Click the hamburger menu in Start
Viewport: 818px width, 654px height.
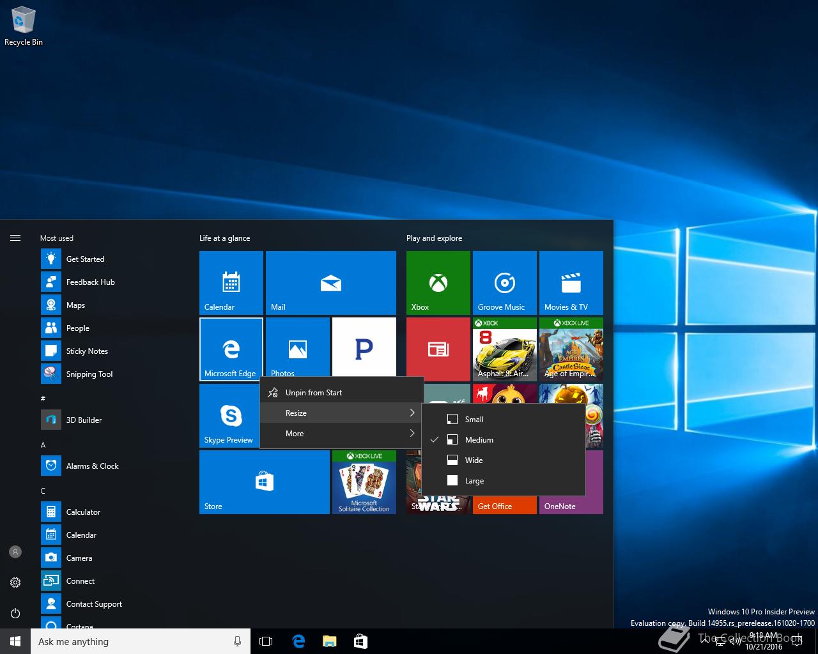(x=15, y=238)
